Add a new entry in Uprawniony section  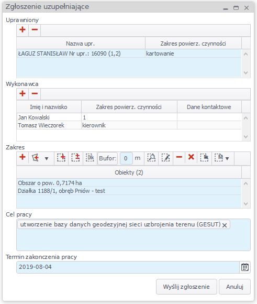pyautogui.click(x=23, y=30)
